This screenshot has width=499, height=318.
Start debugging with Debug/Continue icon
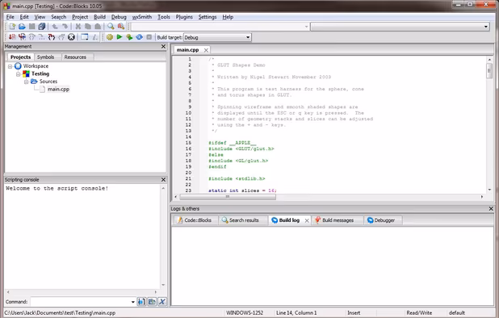point(12,37)
